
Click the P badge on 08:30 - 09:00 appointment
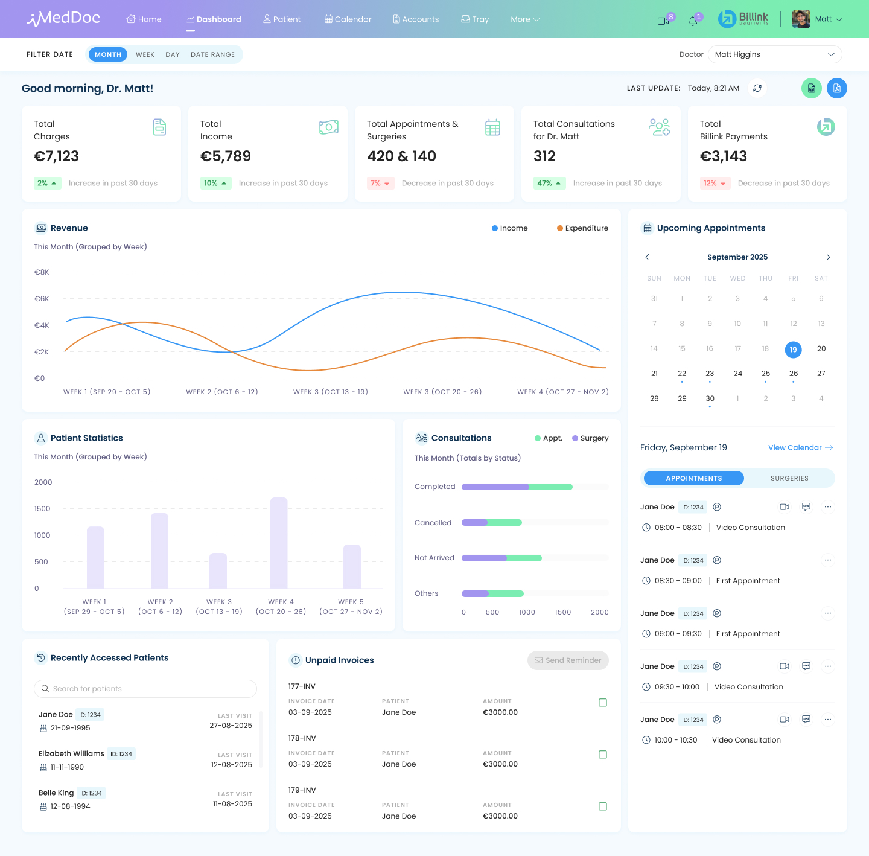717,560
